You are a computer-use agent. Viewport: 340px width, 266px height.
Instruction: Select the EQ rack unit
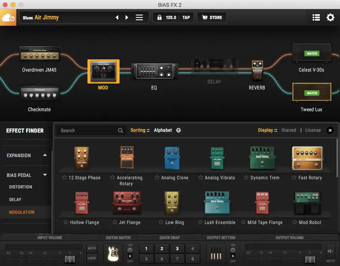coord(154,72)
